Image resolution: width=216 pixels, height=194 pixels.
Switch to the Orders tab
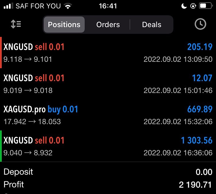coord(108,25)
